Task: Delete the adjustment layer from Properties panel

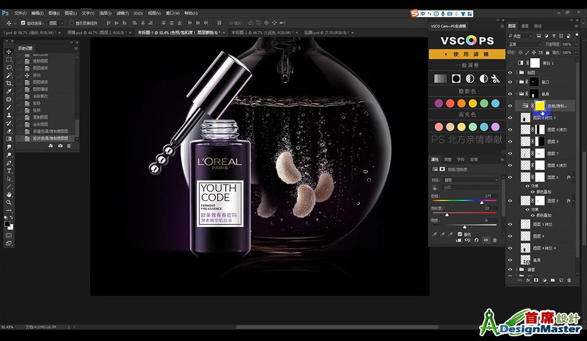Action: (x=495, y=240)
